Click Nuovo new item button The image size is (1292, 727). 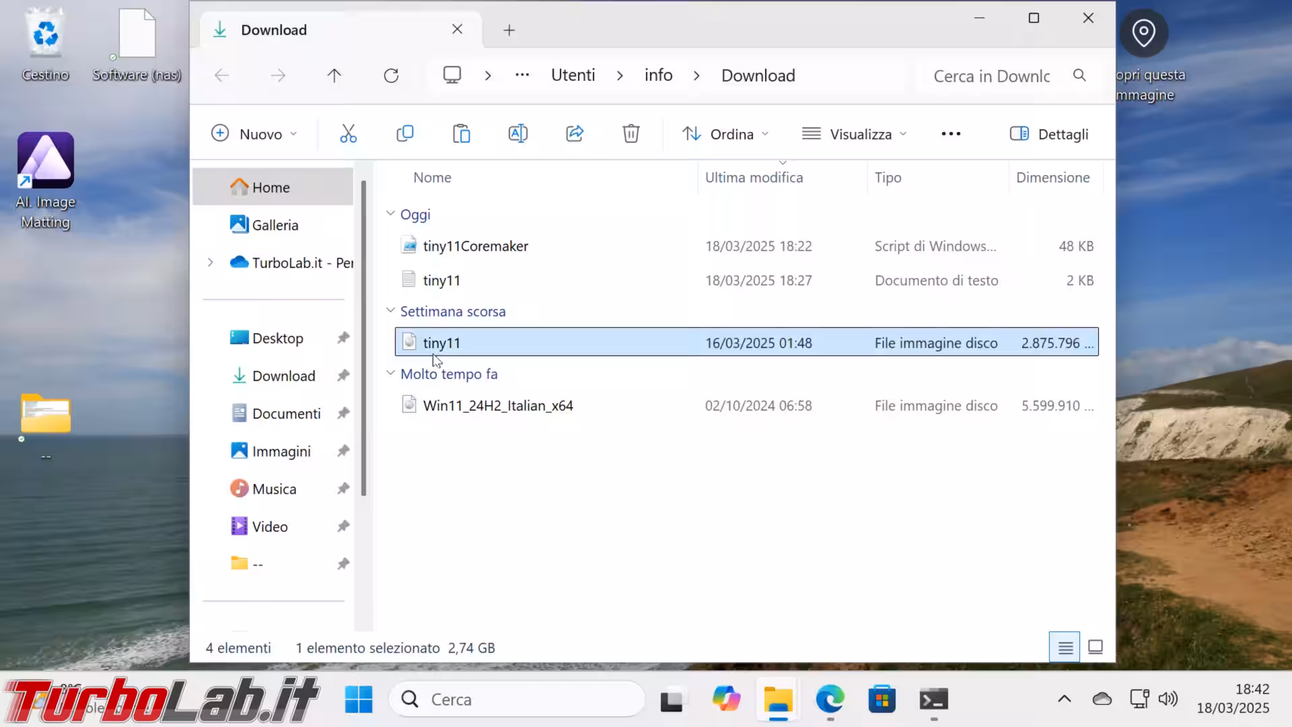pyautogui.click(x=254, y=134)
